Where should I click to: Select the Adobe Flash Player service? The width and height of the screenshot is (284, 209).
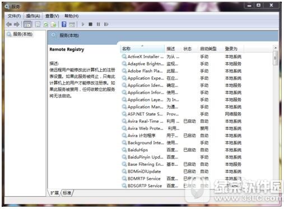[181, 71]
